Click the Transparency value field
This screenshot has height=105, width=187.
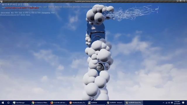[x=53, y=13]
